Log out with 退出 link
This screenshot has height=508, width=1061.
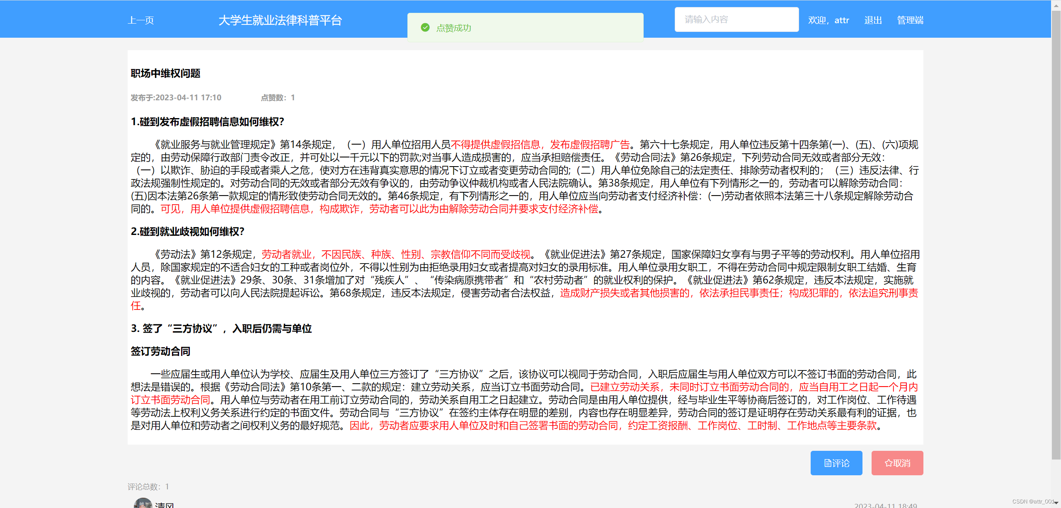[x=873, y=20]
